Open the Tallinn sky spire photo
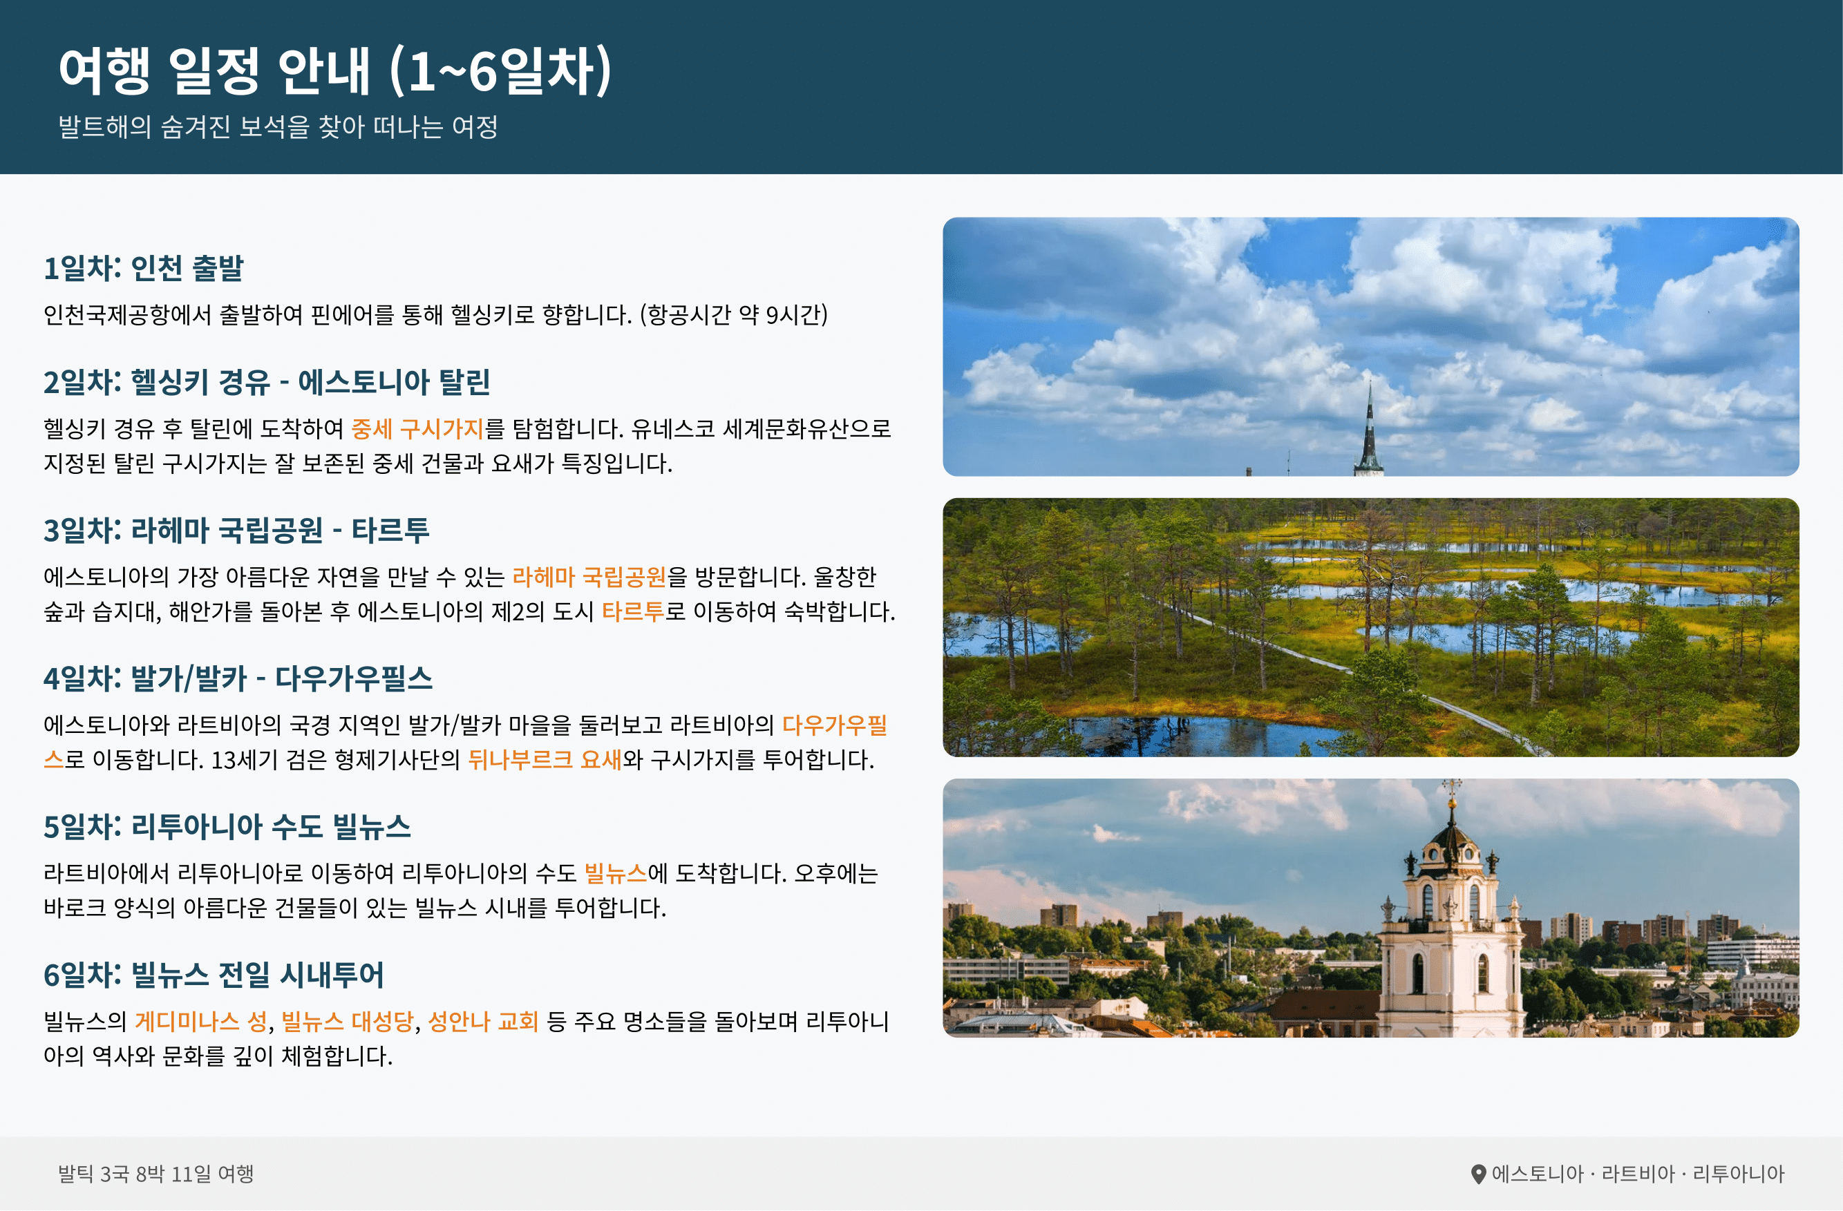This screenshot has width=1843, height=1211. (1370, 347)
